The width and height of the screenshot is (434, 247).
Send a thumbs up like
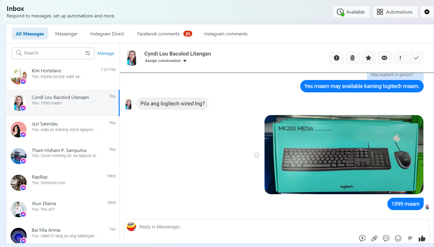pyautogui.click(x=422, y=238)
